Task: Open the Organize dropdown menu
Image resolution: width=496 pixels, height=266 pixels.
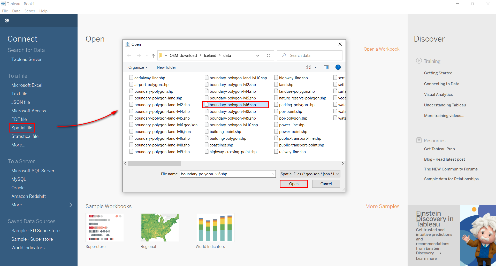Action: click(x=138, y=67)
